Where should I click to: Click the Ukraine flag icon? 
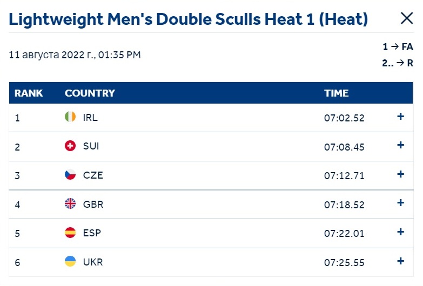point(70,261)
